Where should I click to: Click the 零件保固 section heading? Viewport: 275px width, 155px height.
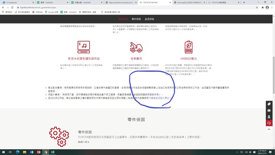click(x=136, y=120)
